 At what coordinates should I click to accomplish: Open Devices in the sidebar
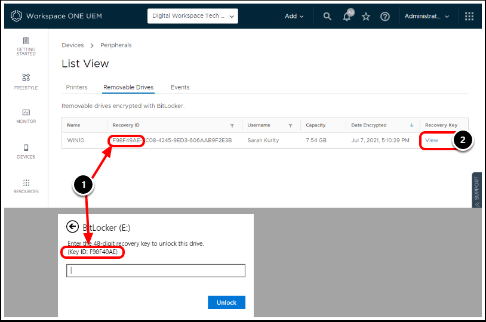pyautogui.click(x=26, y=151)
